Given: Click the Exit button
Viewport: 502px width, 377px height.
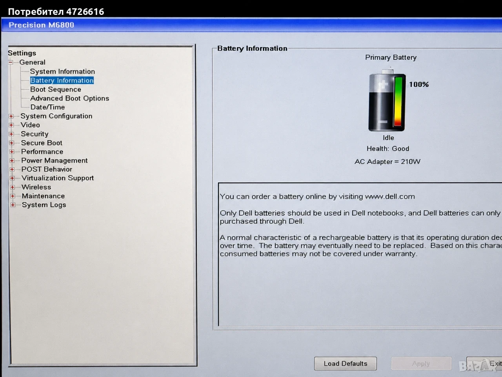Looking at the screenshot, I should 484,364.
